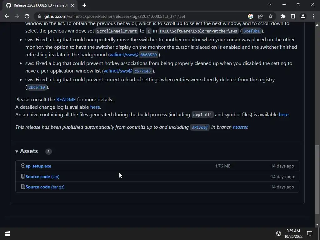320x240 pixels.
Task: Open the clock showing 2:39 AM
Action: [293, 234]
